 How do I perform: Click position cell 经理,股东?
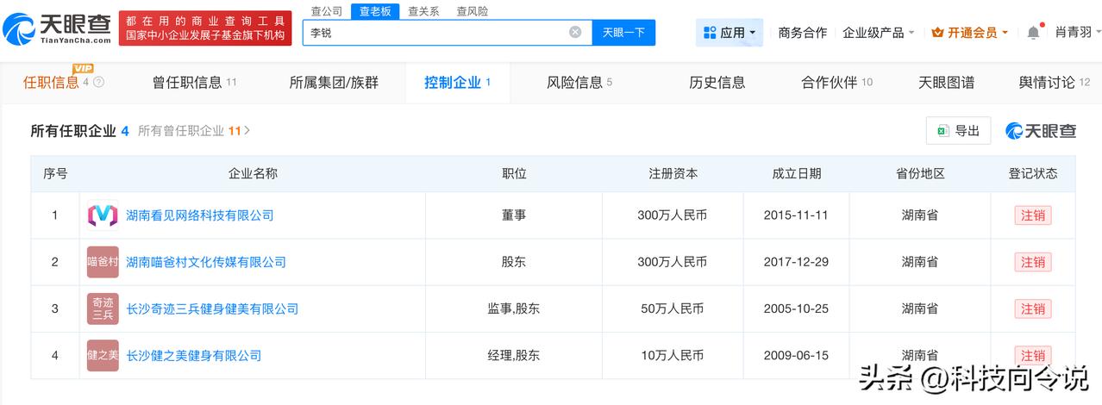click(x=514, y=355)
